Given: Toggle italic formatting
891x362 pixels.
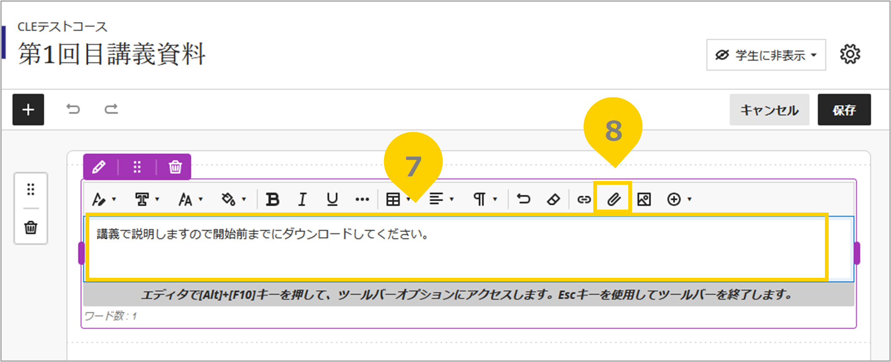Looking at the screenshot, I should click(302, 199).
